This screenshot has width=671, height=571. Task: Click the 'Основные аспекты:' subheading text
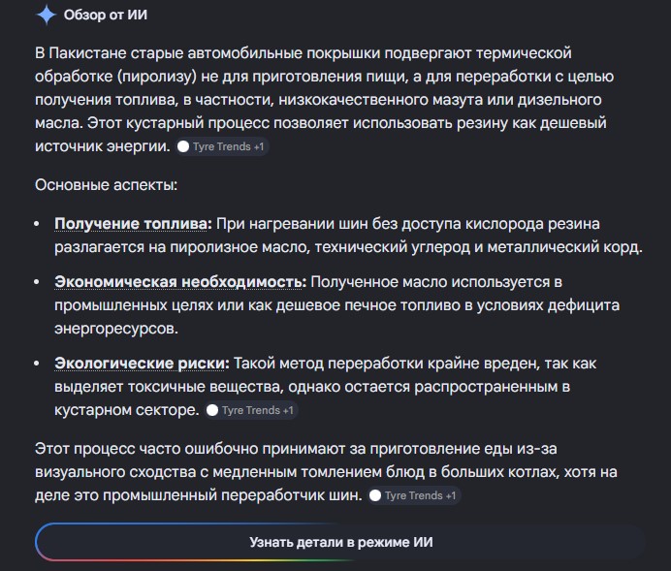(106, 185)
